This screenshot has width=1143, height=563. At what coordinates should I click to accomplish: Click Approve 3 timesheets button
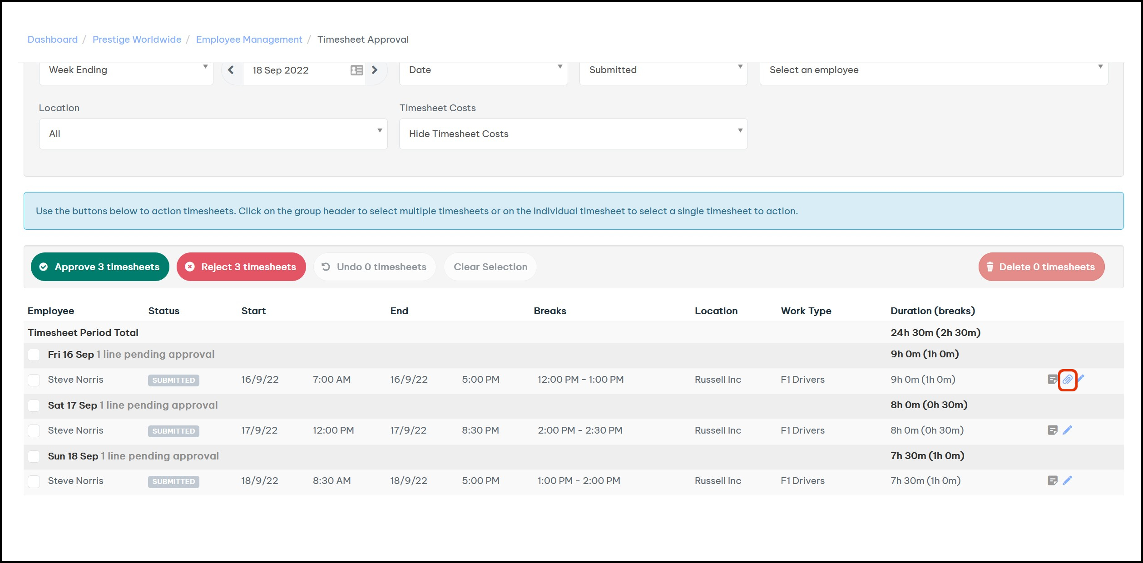[x=100, y=267]
